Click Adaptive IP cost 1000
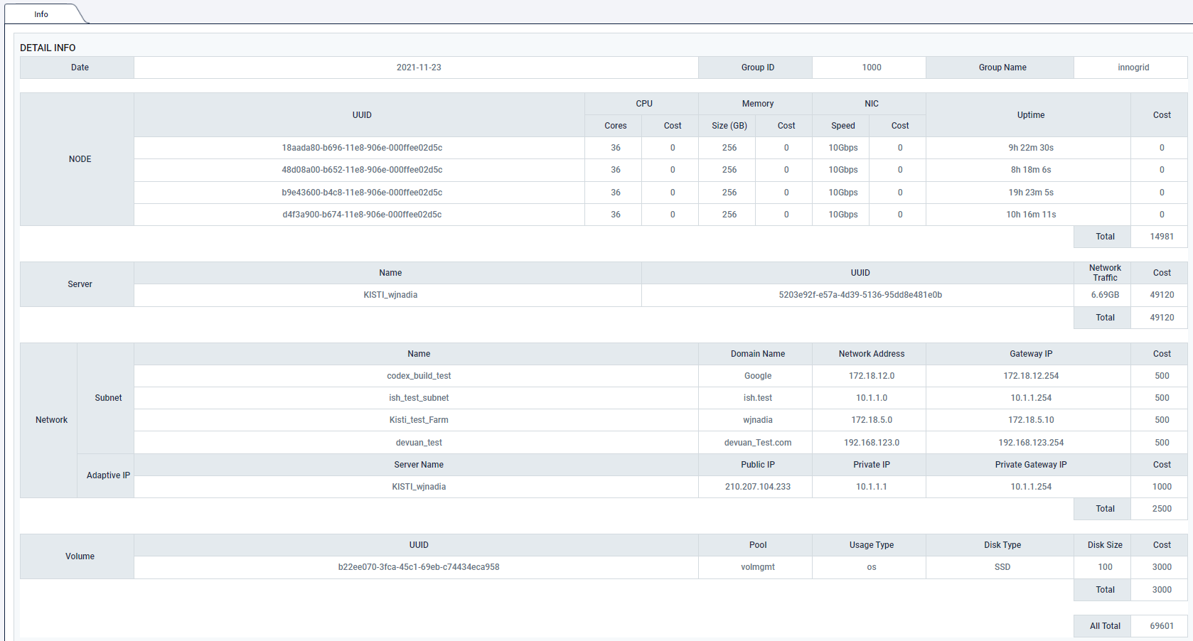 coord(1162,487)
